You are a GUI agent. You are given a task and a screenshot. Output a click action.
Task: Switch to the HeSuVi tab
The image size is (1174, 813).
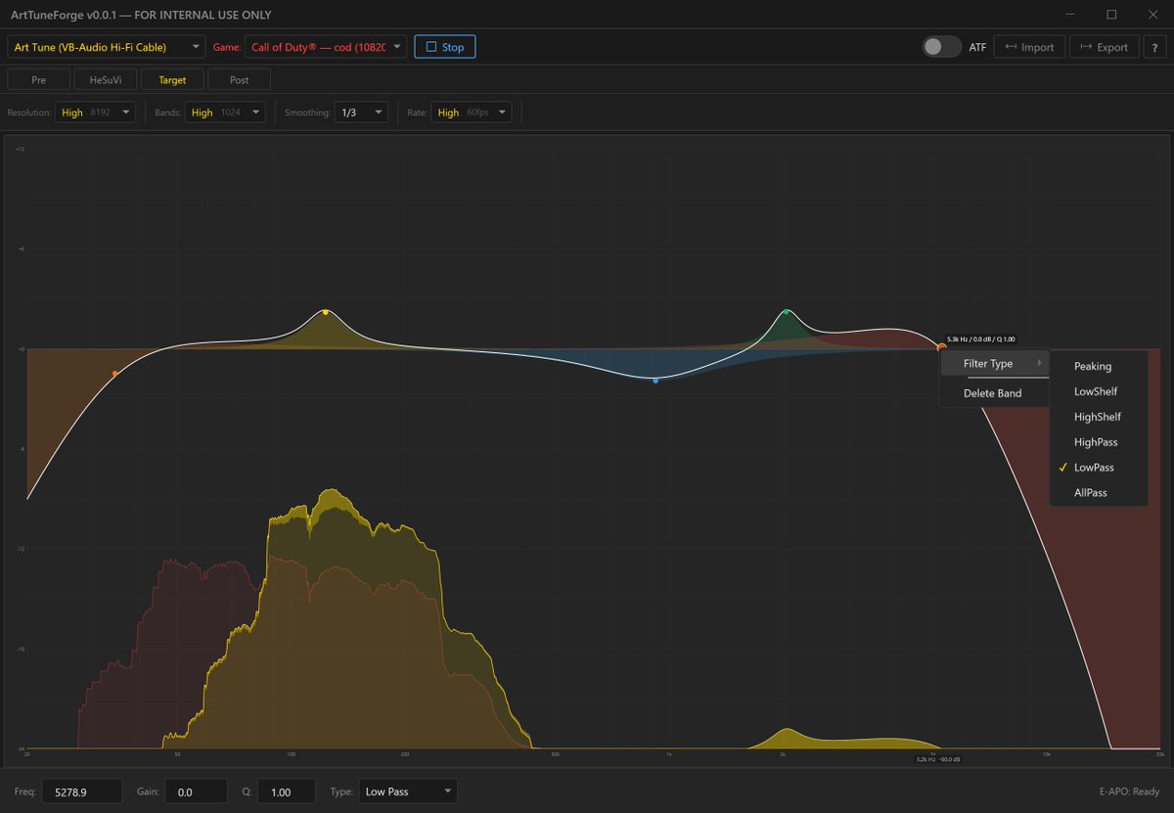tap(106, 80)
